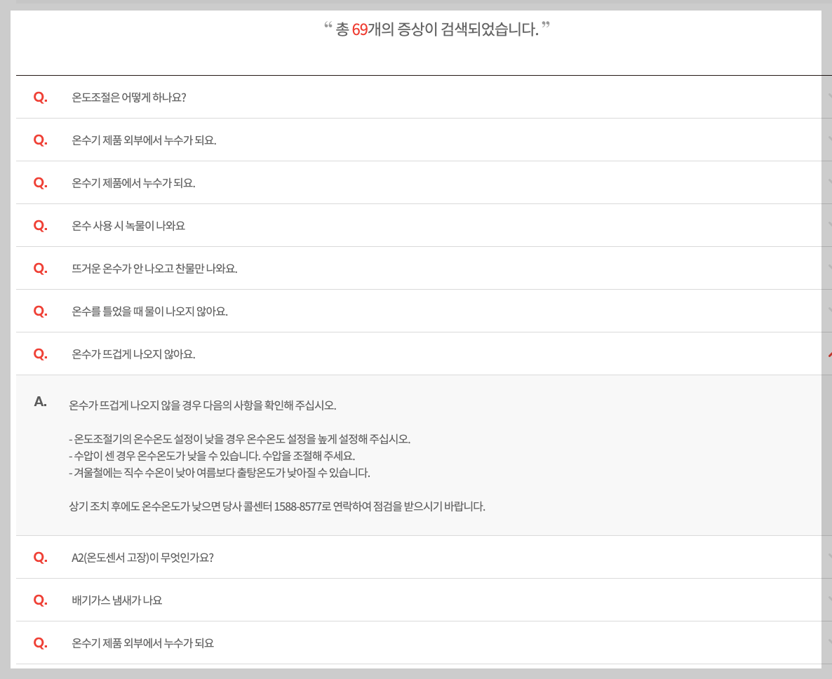Click the Q. icon beside 온수 사용 시 녹물이 나와요

pos(40,225)
